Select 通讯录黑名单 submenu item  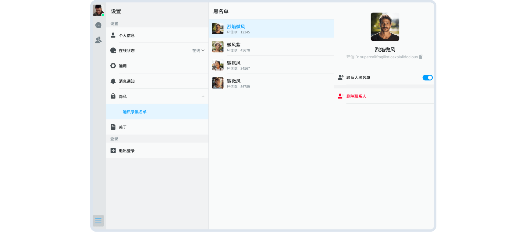click(135, 112)
